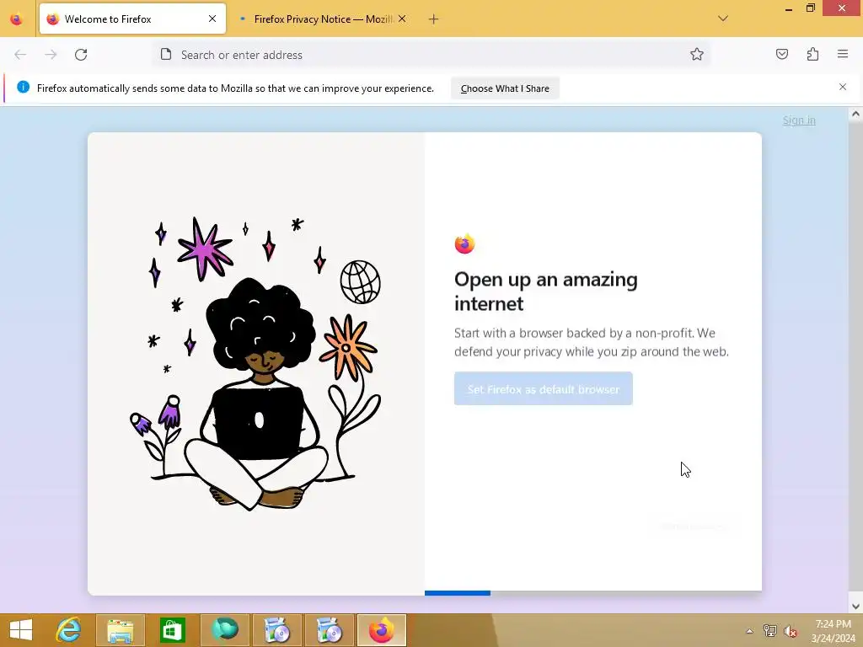Screen dimensions: 863x647
Task: Open the first installer disc taskbar icon
Action: tap(276, 630)
